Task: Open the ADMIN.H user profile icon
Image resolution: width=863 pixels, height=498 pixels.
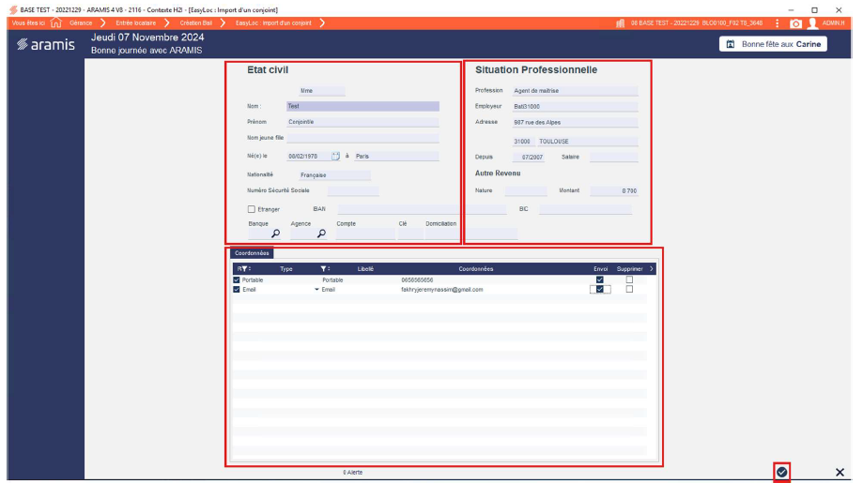Action: coord(813,23)
